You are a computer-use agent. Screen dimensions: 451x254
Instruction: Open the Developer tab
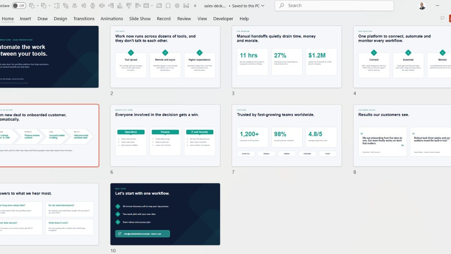tap(223, 19)
